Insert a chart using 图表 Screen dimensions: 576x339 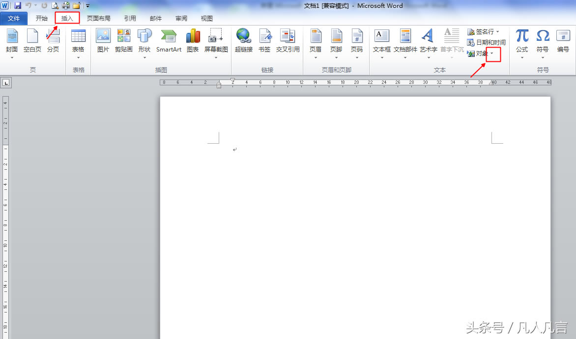[193, 41]
